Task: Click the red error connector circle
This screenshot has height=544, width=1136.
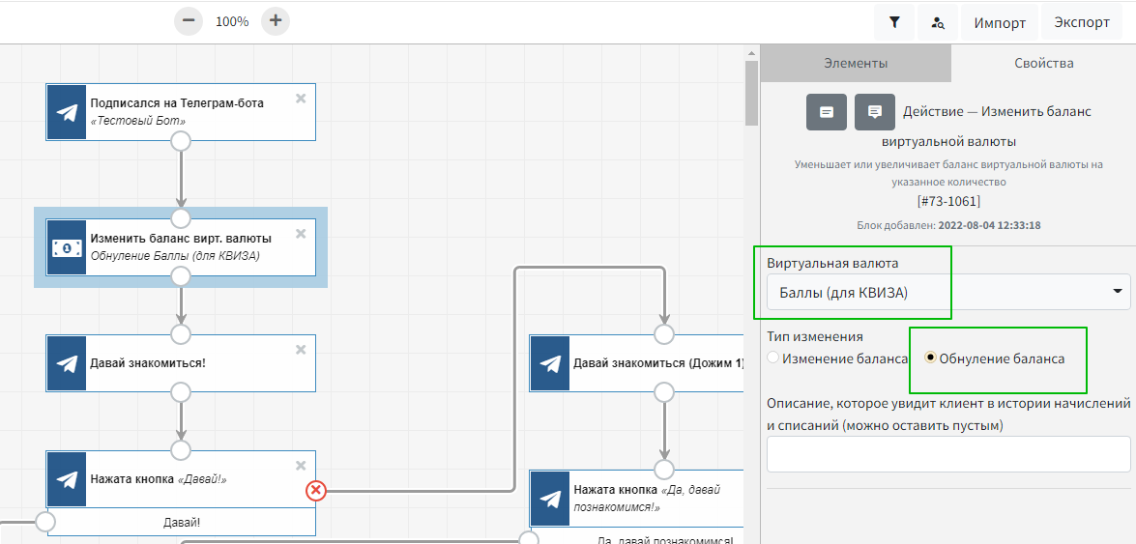Action: (316, 491)
